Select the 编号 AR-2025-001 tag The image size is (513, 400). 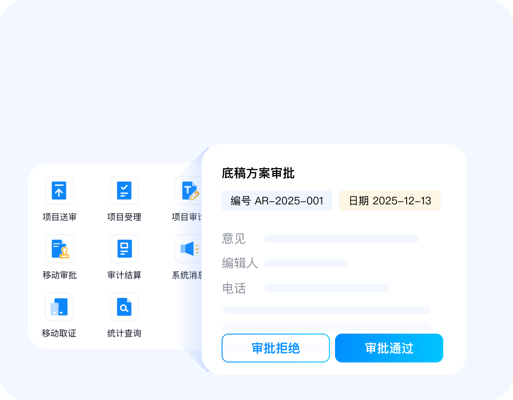tap(277, 200)
